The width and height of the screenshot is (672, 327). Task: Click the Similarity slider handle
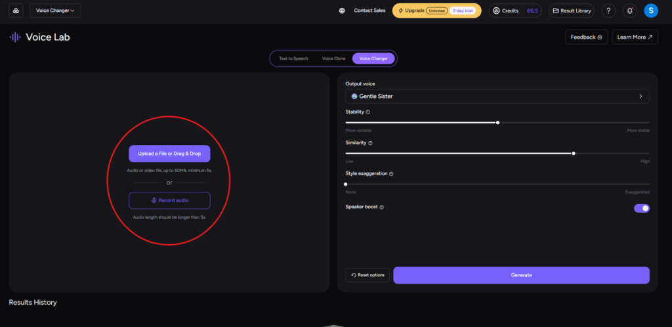click(x=574, y=154)
